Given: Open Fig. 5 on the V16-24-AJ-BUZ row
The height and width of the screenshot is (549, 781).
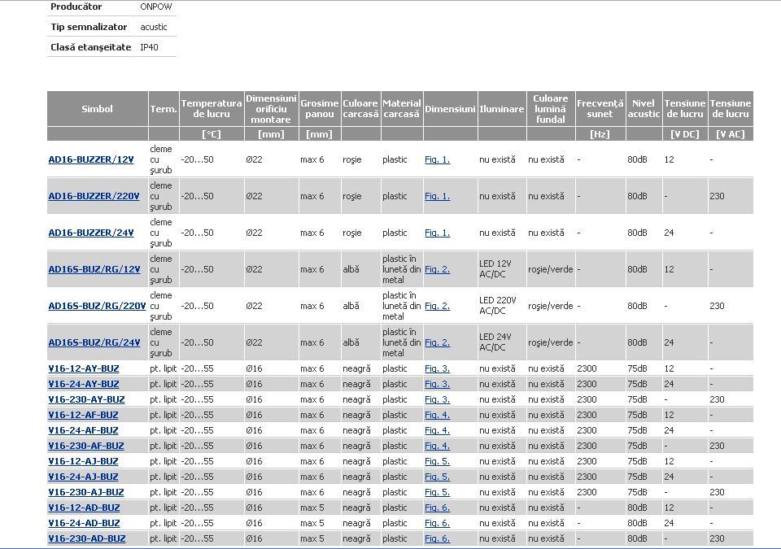Looking at the screenshot, I should pyautogui.click(x=438, y=477).
